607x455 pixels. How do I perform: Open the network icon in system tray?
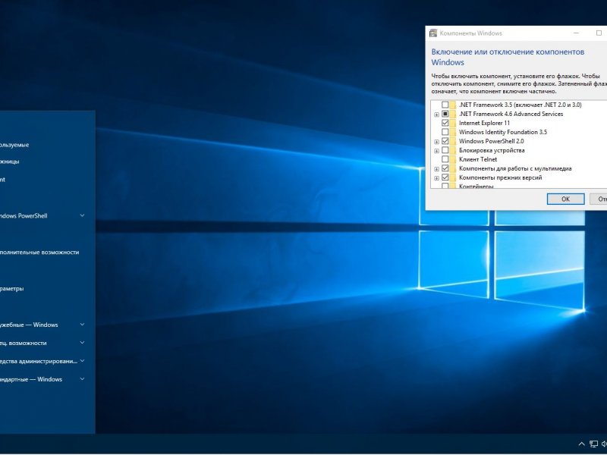593,444
